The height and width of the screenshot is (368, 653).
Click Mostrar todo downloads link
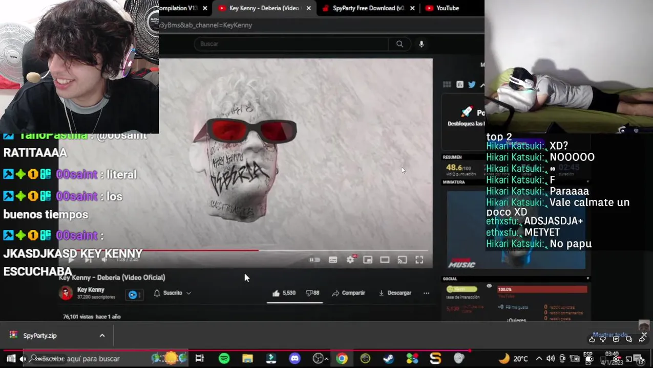point(610,335)
